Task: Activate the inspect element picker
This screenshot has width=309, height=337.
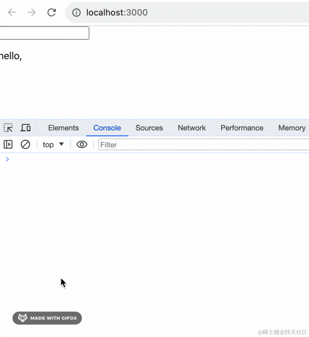Action: [x=8, y=128]
